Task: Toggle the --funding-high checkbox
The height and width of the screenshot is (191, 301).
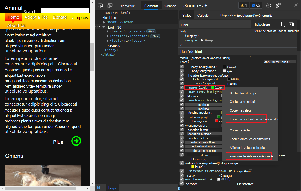Action: click(182, 117)
